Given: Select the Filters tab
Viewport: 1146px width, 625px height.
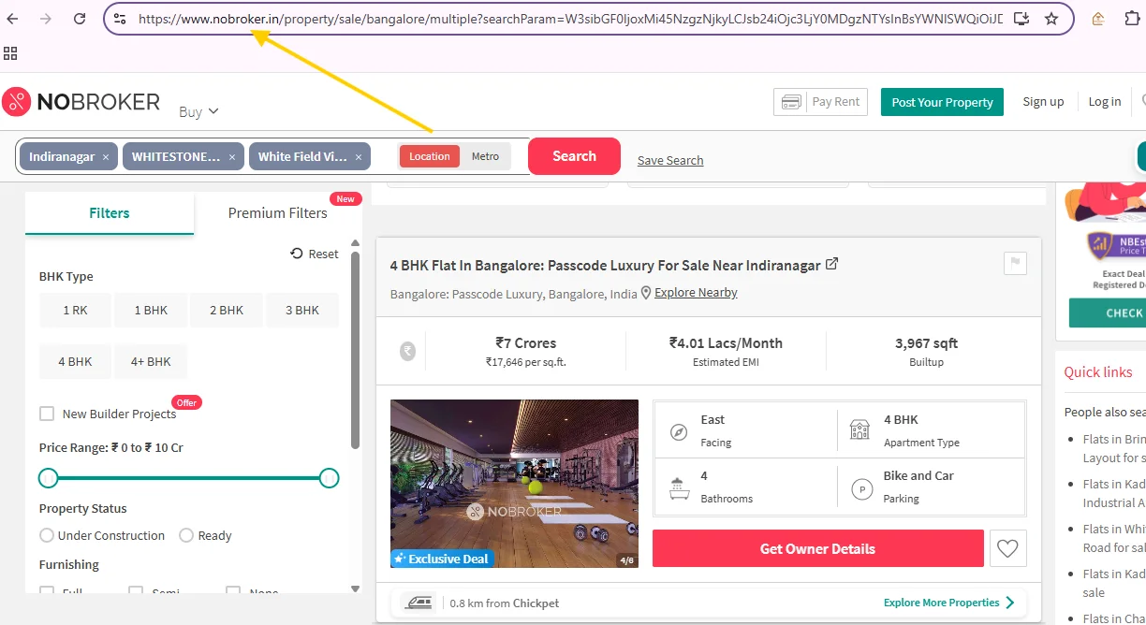Looking at the screenshot, I should pos(110,213).
